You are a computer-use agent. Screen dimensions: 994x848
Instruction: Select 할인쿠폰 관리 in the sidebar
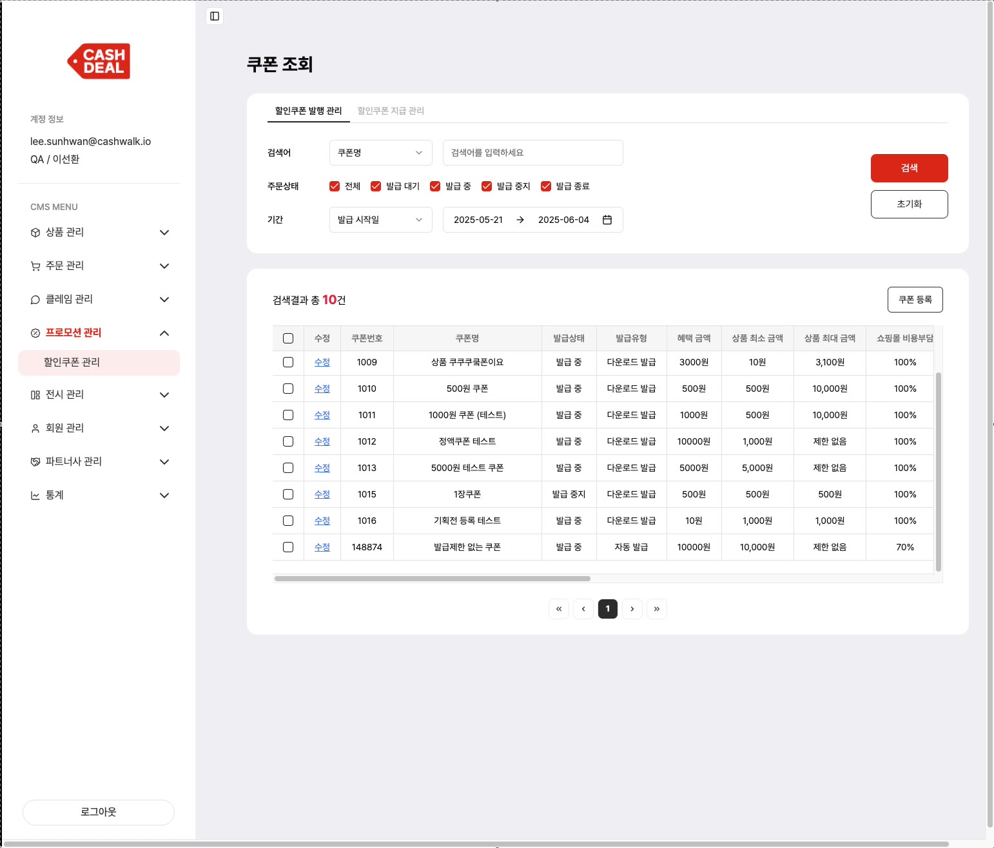pyautogui.click(x=99, y=363)
